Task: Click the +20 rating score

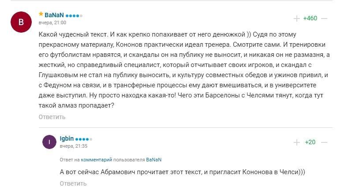Action: [310, 142]
